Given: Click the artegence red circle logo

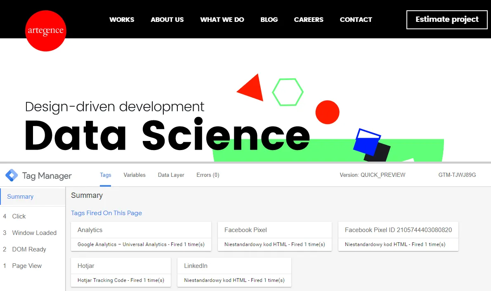Looking at the screenshot, I should coord(46,31).
